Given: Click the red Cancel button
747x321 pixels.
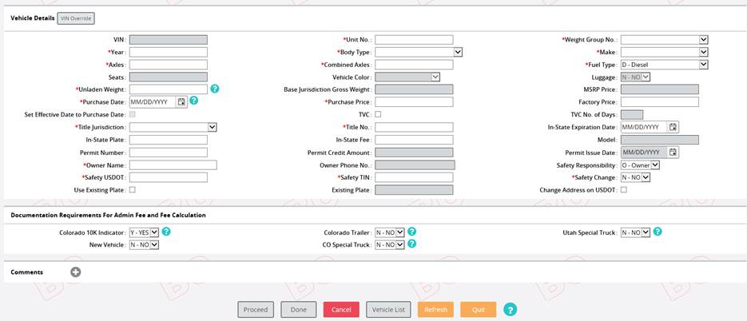Looking at the screenshot, I should coord(341,310).
